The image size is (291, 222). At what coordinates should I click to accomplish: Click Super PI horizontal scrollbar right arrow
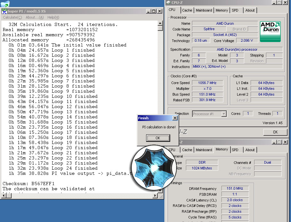[155, 195]
